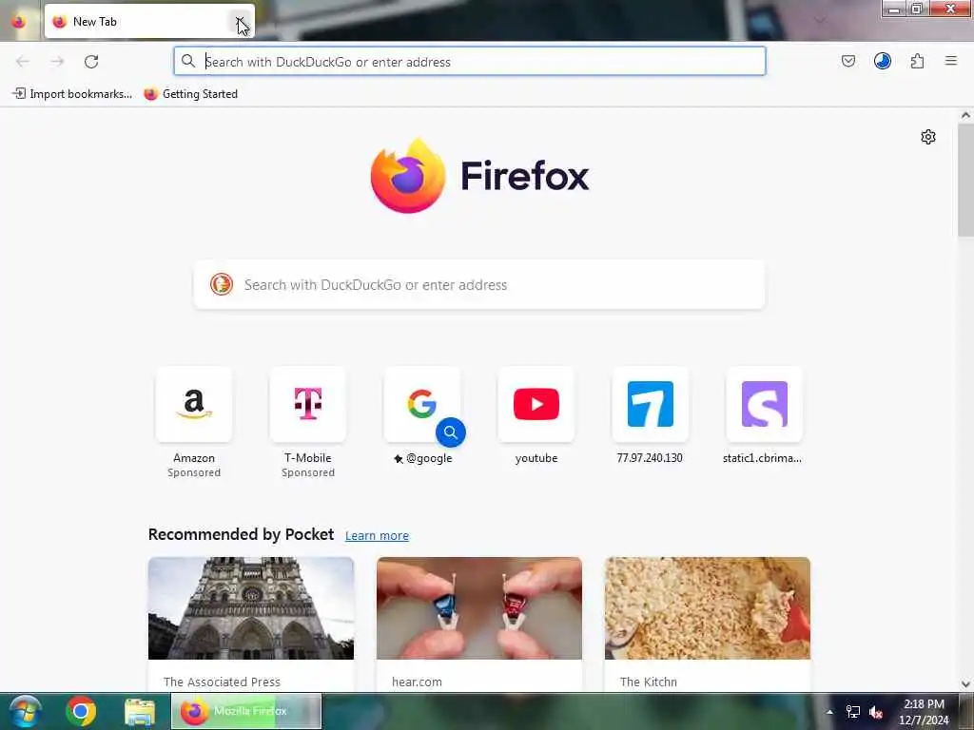Click Sponsored label under Amazon
Image resolution: width=974 pixels, height=730 pixels.
pyautogui.click(x=194, y=472)
